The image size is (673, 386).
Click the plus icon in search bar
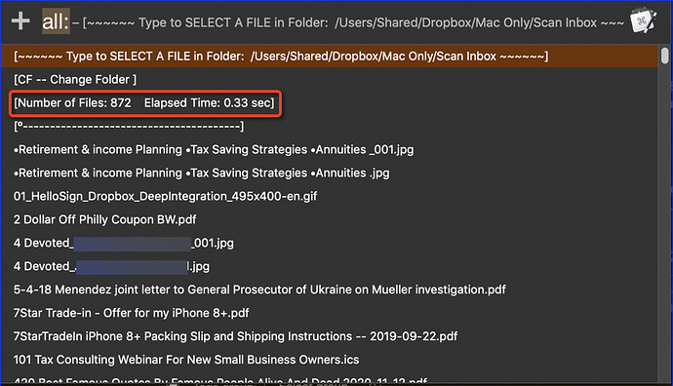(x=20, y=21)
